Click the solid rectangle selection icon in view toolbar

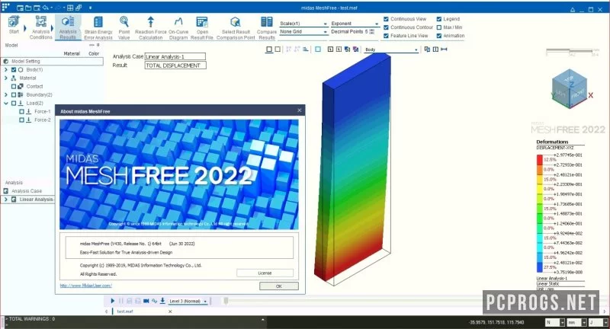[269, 50]
